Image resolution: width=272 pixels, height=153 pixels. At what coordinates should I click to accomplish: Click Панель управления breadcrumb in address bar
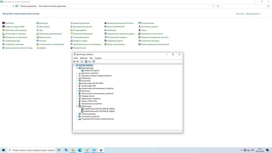tap(28, 6)
